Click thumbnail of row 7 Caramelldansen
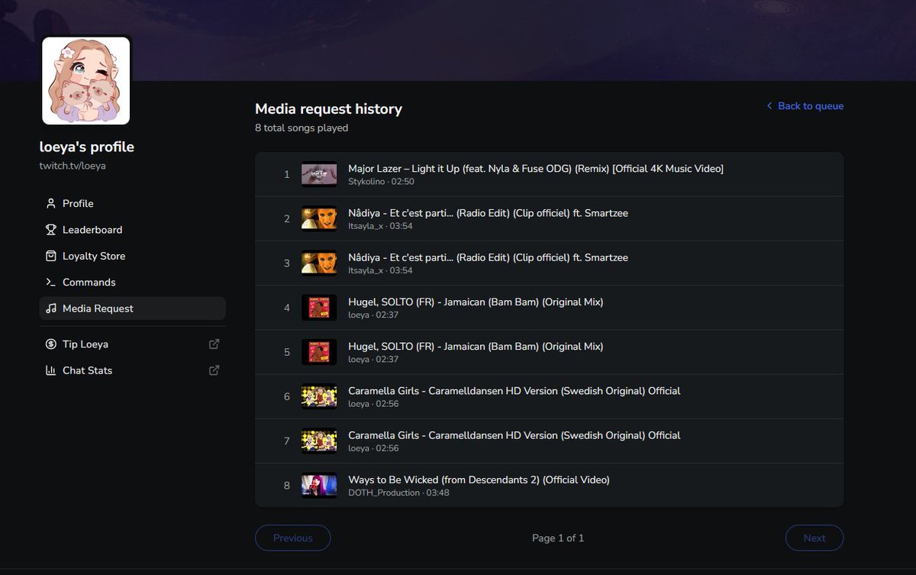The image size is (916, 575). pos(319,441)
